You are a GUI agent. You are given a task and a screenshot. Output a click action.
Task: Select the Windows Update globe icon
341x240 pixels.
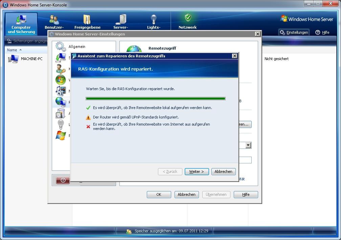[x=61, y=80]
